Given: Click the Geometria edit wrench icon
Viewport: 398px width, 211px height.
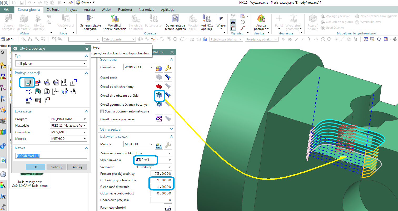Looking at the screenshot, I should click(168, 68).
